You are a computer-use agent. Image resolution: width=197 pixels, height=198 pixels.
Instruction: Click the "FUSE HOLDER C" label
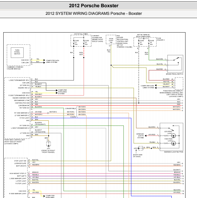click(x=161, y=39)
